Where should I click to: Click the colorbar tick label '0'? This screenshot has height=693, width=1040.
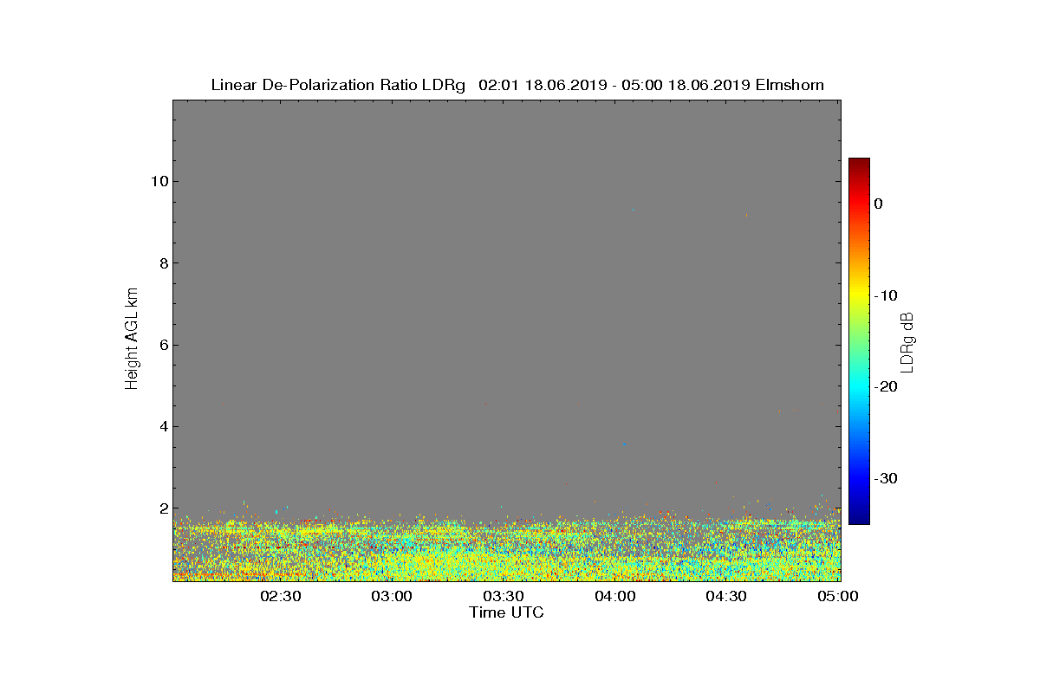(x=878, y=204)
